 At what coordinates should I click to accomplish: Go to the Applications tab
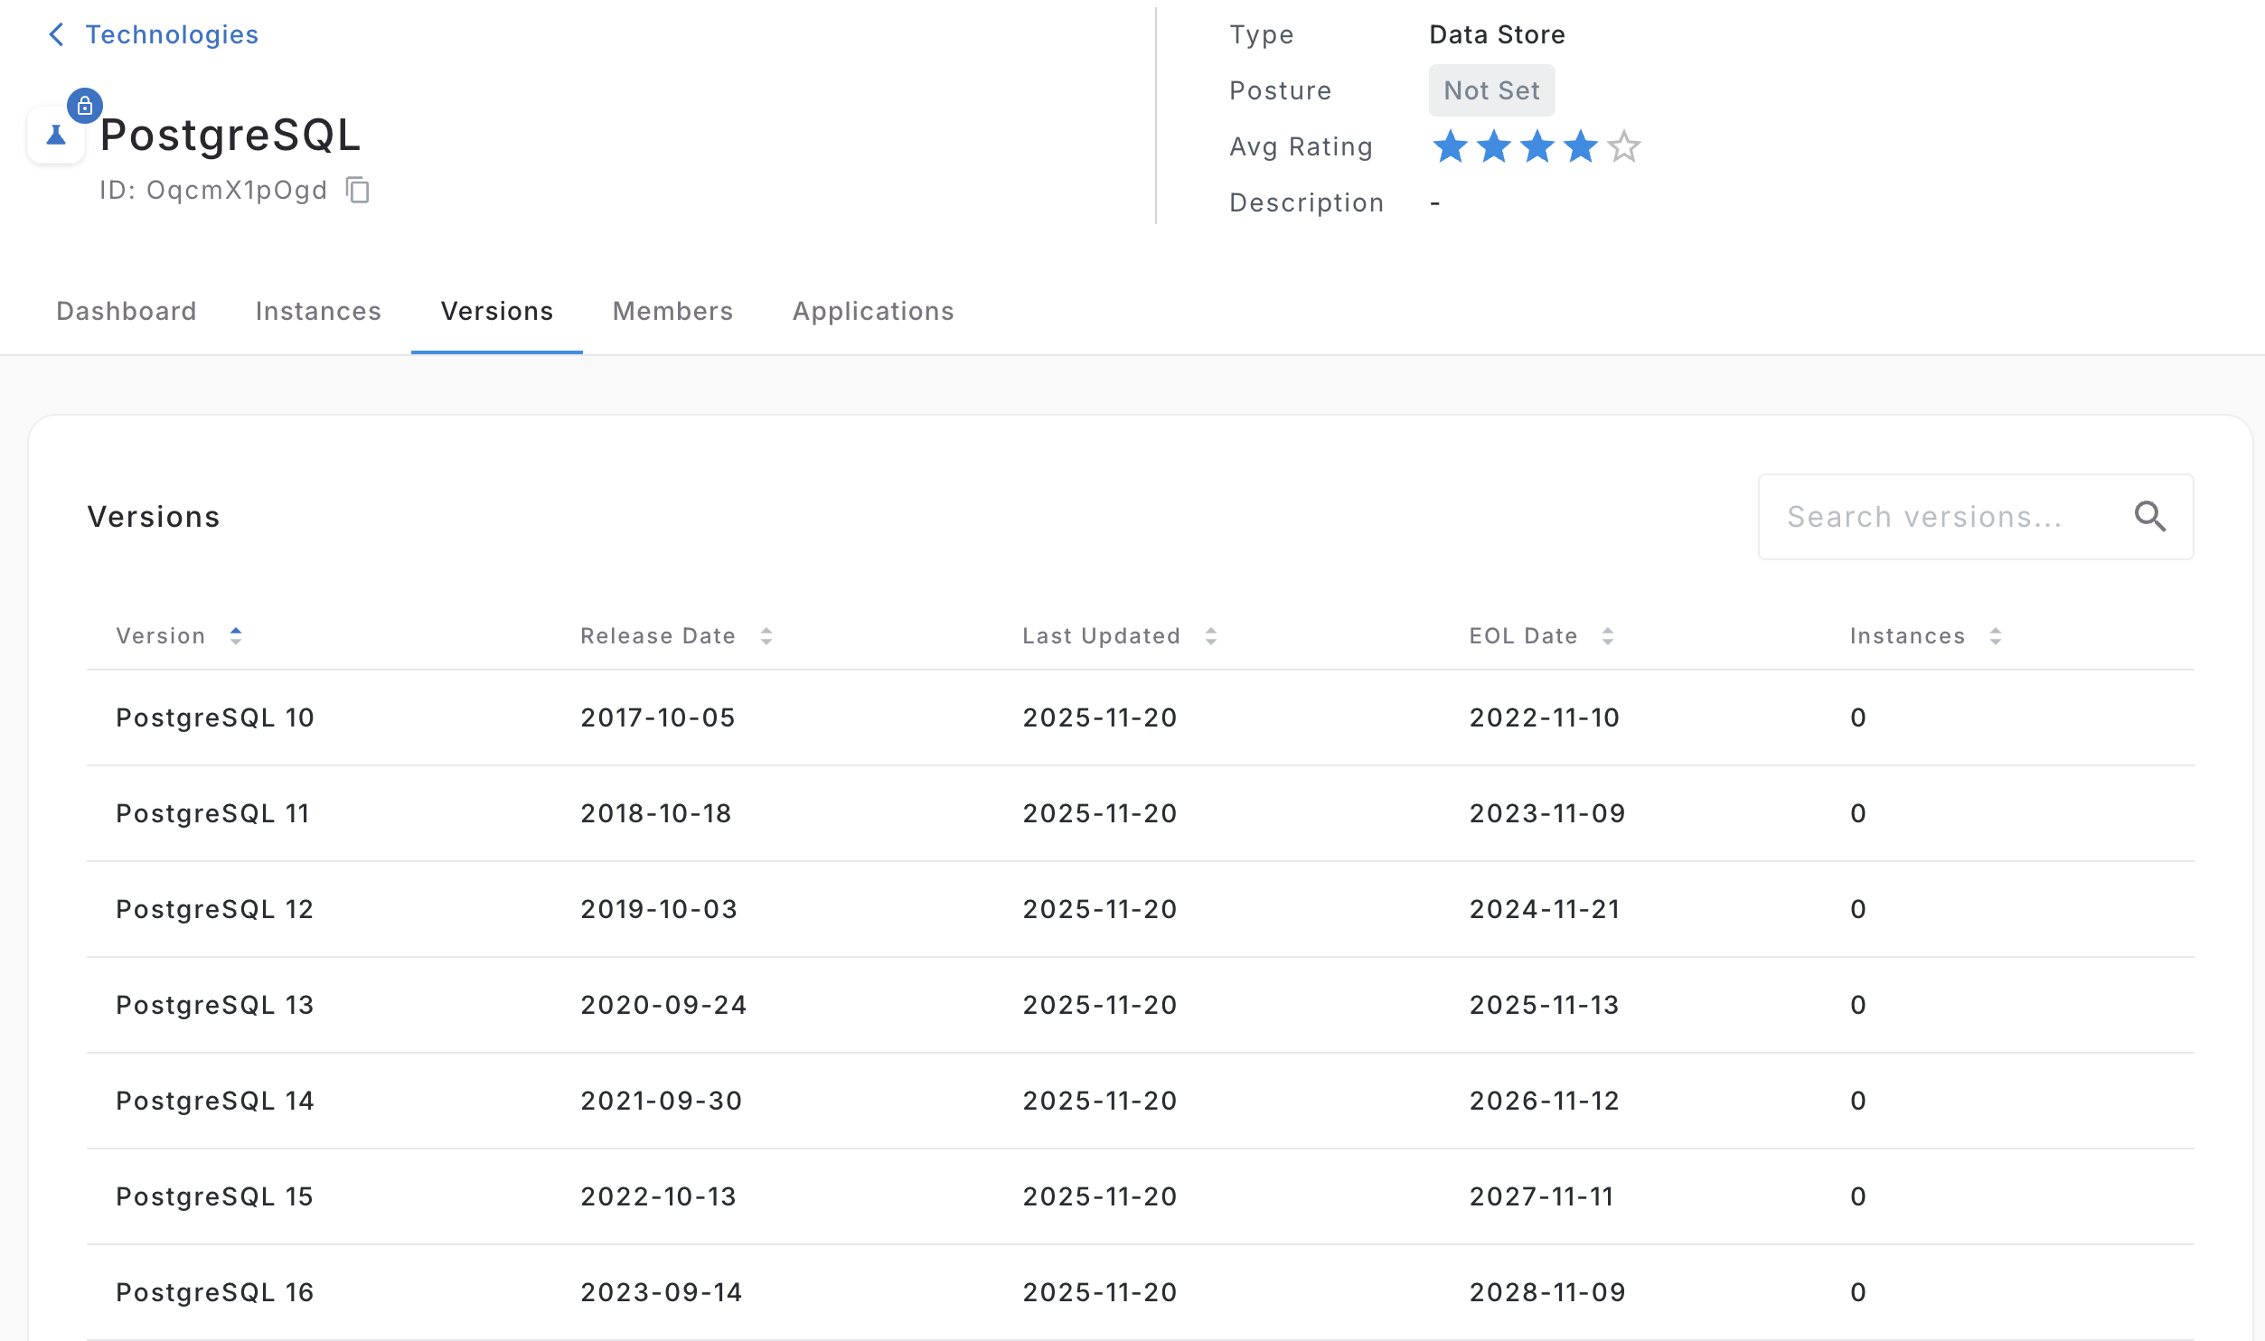tap(873, 312)
